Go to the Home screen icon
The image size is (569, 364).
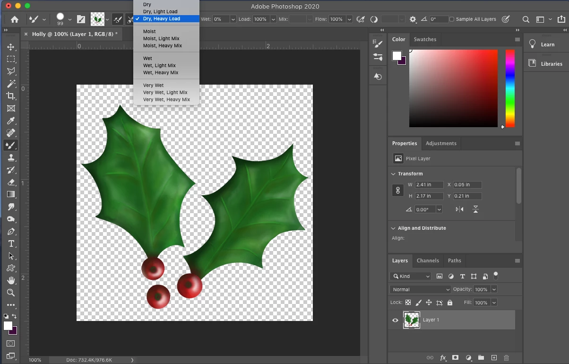[x=15, y=19]
